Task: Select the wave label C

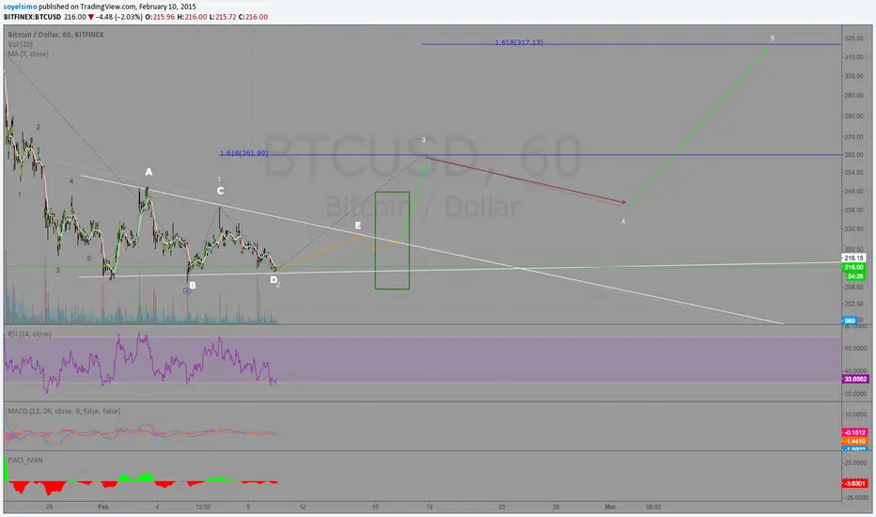Action: (220, 191)
